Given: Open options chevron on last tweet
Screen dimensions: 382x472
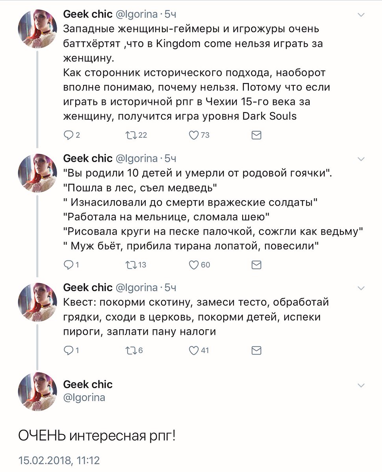Looking at the screenshot, I should pyautogui.click(x=360, y=384).
